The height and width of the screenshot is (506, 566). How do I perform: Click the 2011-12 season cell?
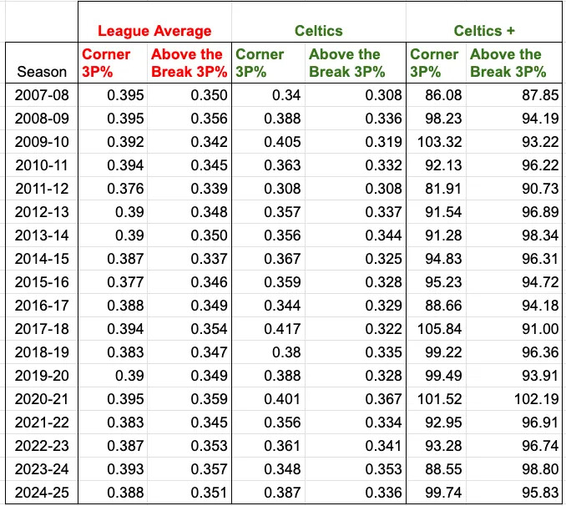click(x=42, y=189)
